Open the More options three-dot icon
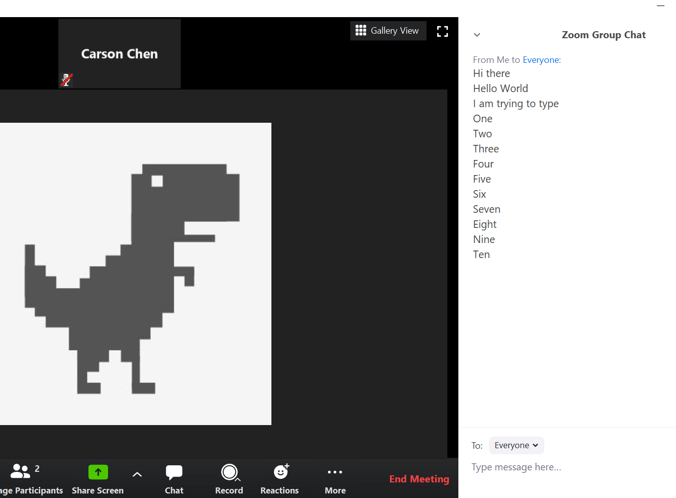The width and height of the screenshot is (676, 498). [x=335, y=472]
